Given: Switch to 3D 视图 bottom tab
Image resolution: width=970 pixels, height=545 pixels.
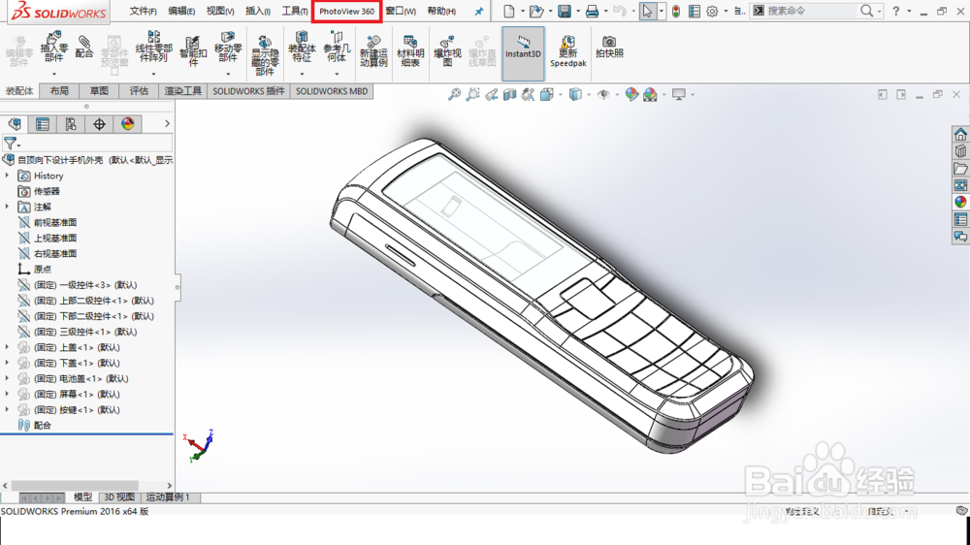Looking at the screenshot, I should (118, 497).
